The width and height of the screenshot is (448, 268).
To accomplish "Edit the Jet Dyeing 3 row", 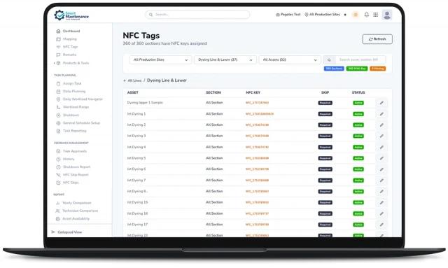I will 381,136.
